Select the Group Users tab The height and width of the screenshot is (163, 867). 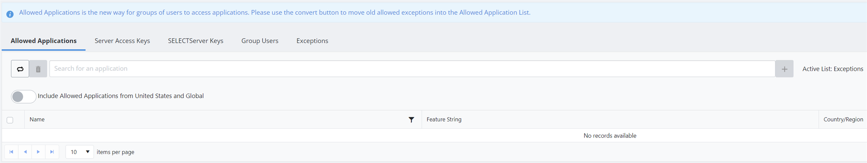click(x=260, y=41)
